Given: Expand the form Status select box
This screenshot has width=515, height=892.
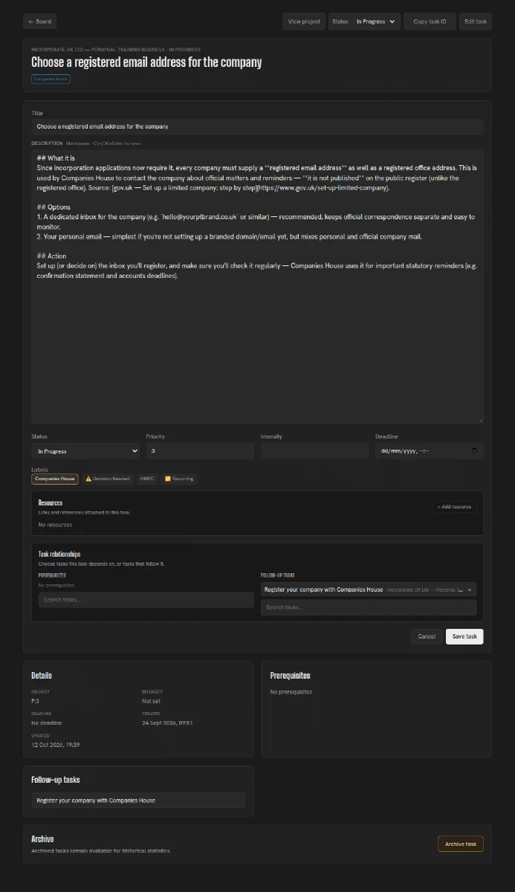Looking at the screenshot, I should (x=85, y=451).
